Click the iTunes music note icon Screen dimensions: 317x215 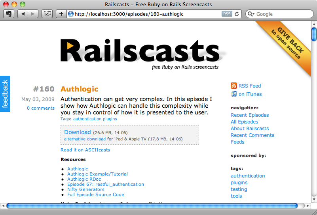234,94
